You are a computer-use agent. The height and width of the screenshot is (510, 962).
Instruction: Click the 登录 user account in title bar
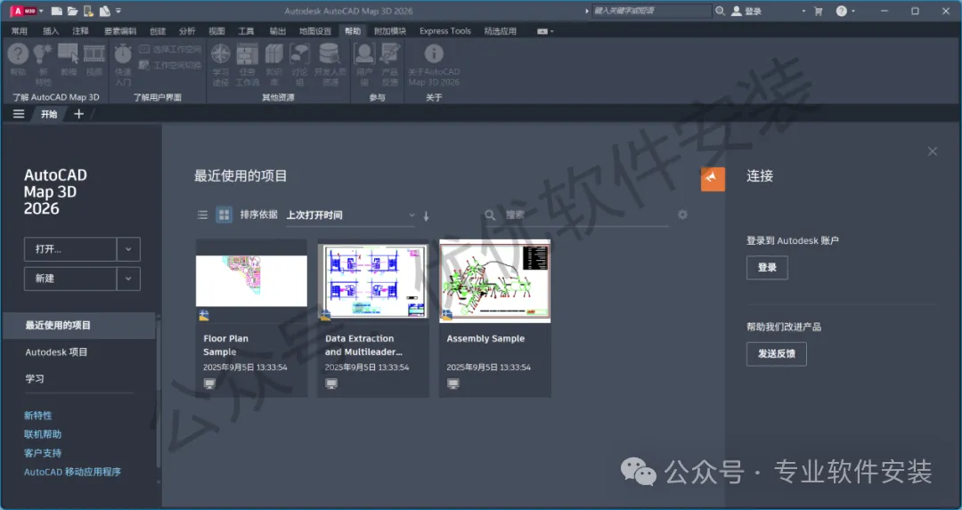pos(746,11)
